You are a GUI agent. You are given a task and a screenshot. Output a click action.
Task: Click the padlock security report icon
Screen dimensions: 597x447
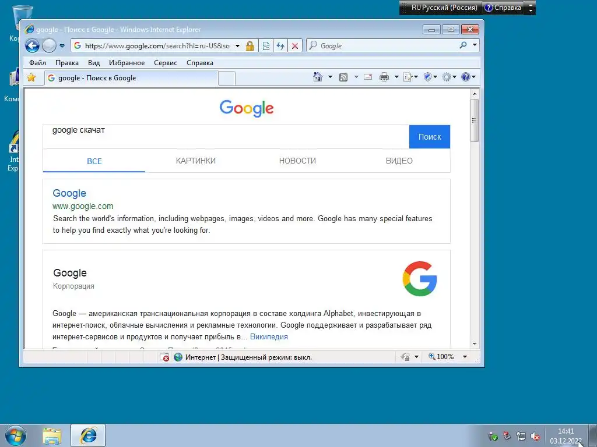click(x=250, y=46)
